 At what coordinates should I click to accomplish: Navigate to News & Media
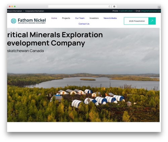tap(110, 18)
